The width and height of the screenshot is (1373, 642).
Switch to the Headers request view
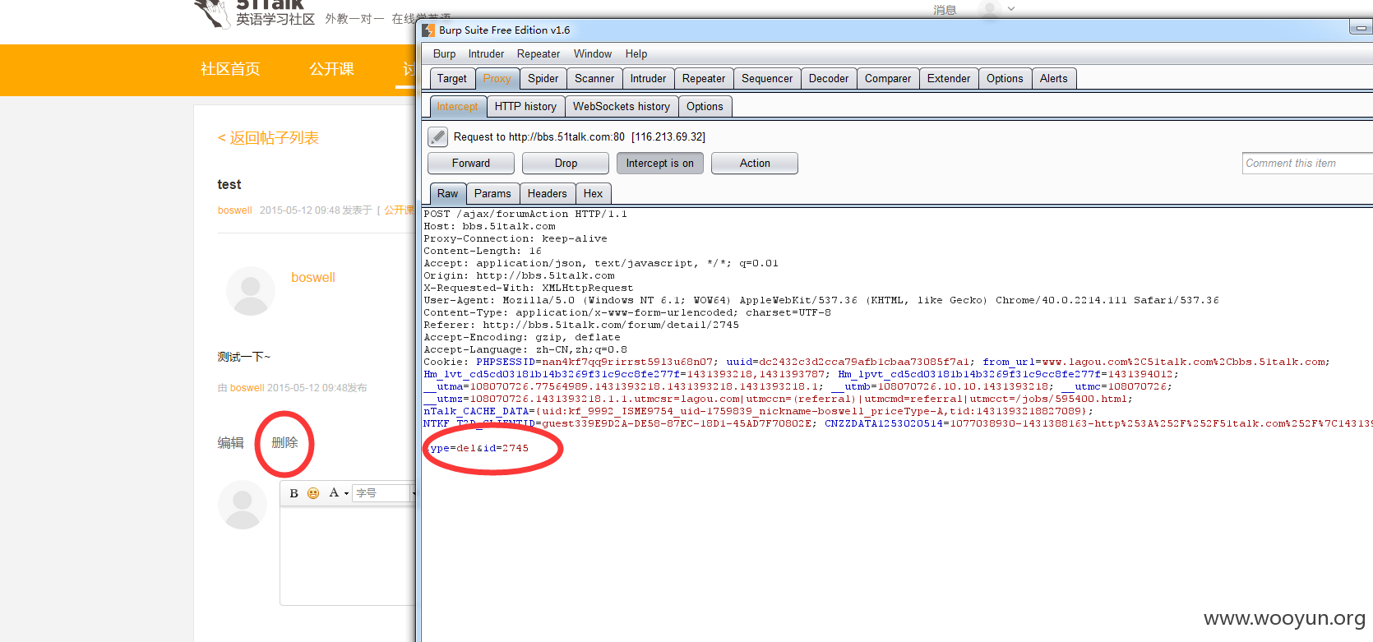pos(548,193)
